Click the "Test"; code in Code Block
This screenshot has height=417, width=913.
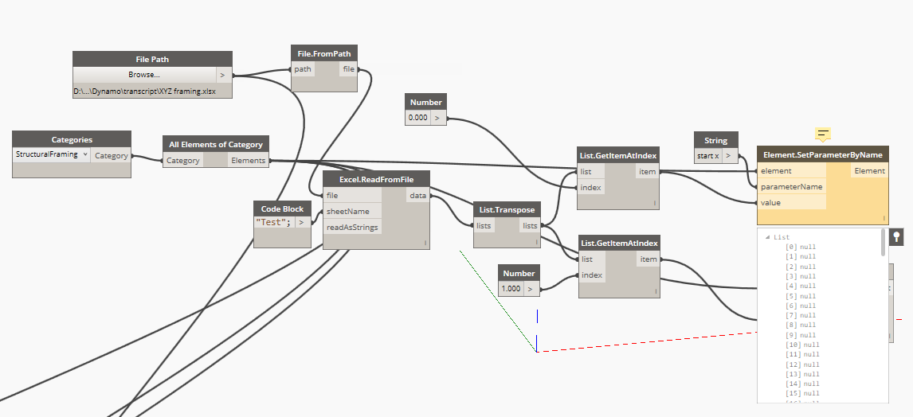(x=274, y=222)
